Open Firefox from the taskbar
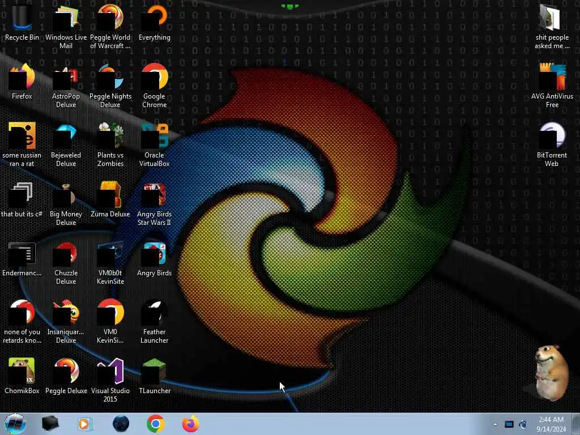 tap(191, 424)
